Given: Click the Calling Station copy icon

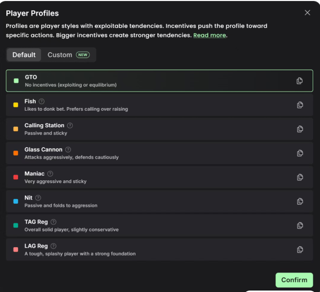Looking at the screenshot, I should [299, 129].
